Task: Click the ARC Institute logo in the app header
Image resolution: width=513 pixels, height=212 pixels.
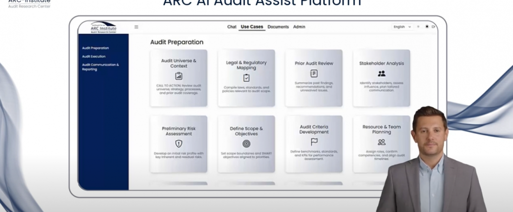Action: tap(104, 27)
